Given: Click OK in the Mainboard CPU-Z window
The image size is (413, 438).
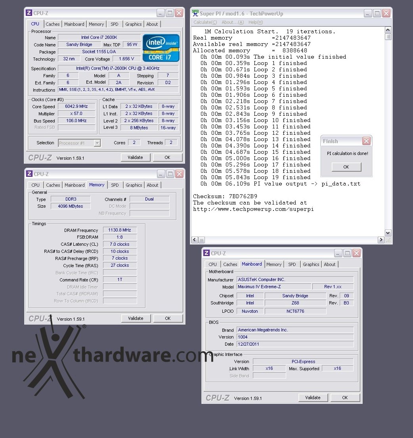Looking at the screenshot, I should (x=345, y=398).
